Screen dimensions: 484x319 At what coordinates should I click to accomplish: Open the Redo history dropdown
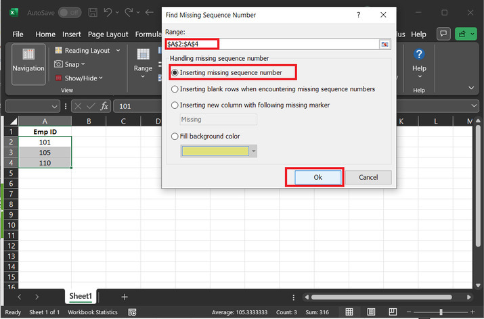[138, 13]
